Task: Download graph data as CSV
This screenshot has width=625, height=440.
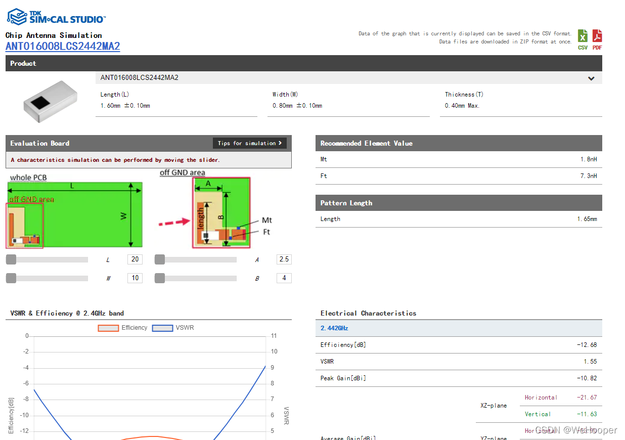Action: coord(583,39)
